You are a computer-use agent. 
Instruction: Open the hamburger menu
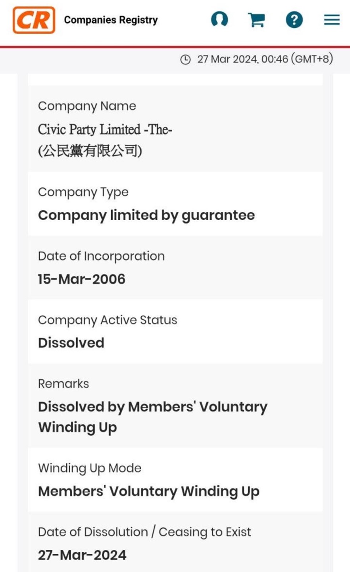coord(332,20)
